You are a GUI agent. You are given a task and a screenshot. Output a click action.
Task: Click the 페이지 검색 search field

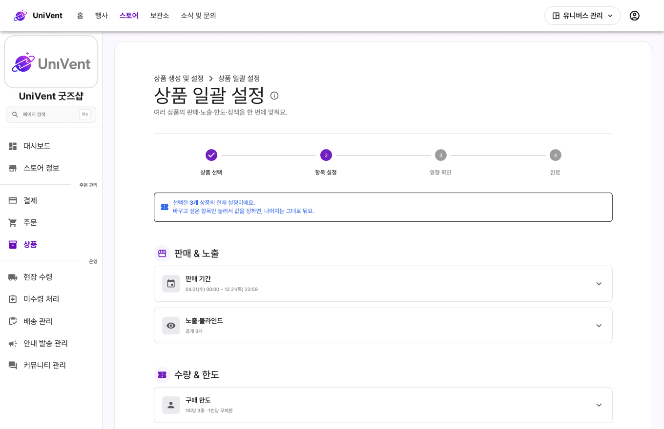(51, 115)
